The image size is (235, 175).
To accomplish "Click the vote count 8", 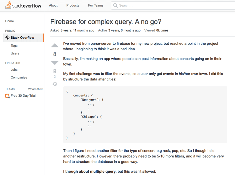I will tap(55, 54).
